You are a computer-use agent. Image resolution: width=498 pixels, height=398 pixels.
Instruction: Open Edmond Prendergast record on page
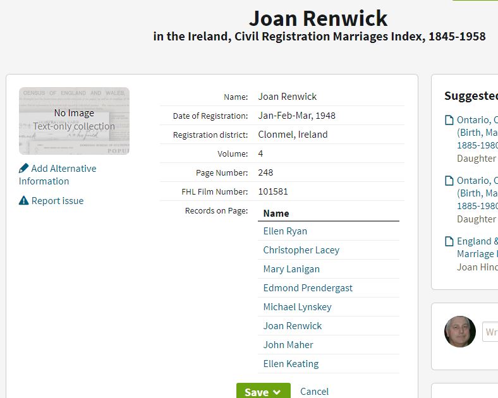pos(308,288)
